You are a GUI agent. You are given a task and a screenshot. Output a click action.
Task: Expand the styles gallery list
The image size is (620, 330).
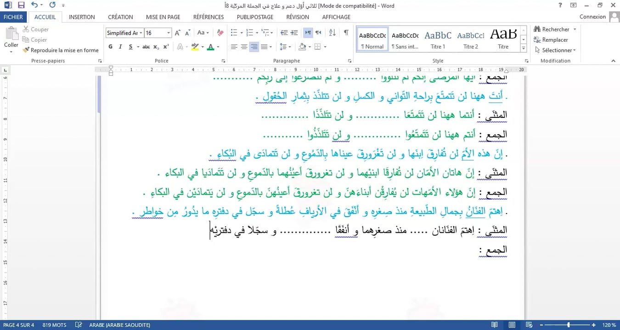(523, 49)
